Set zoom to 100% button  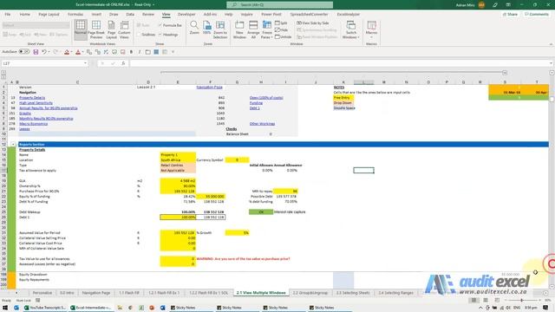pos(206,28)
